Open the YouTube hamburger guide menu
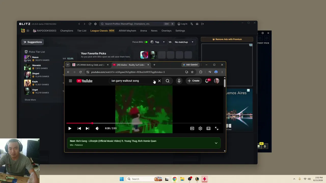This screenshot has height=183, width=326. click(x=71, y=81)
